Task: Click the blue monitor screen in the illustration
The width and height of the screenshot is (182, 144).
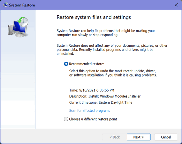Action: point(19,28)
